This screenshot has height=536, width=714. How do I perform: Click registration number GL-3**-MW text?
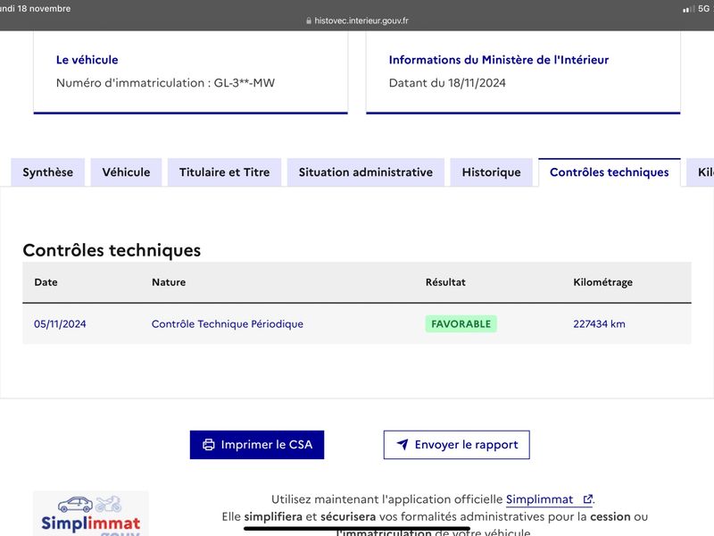[x=245, y=83]
